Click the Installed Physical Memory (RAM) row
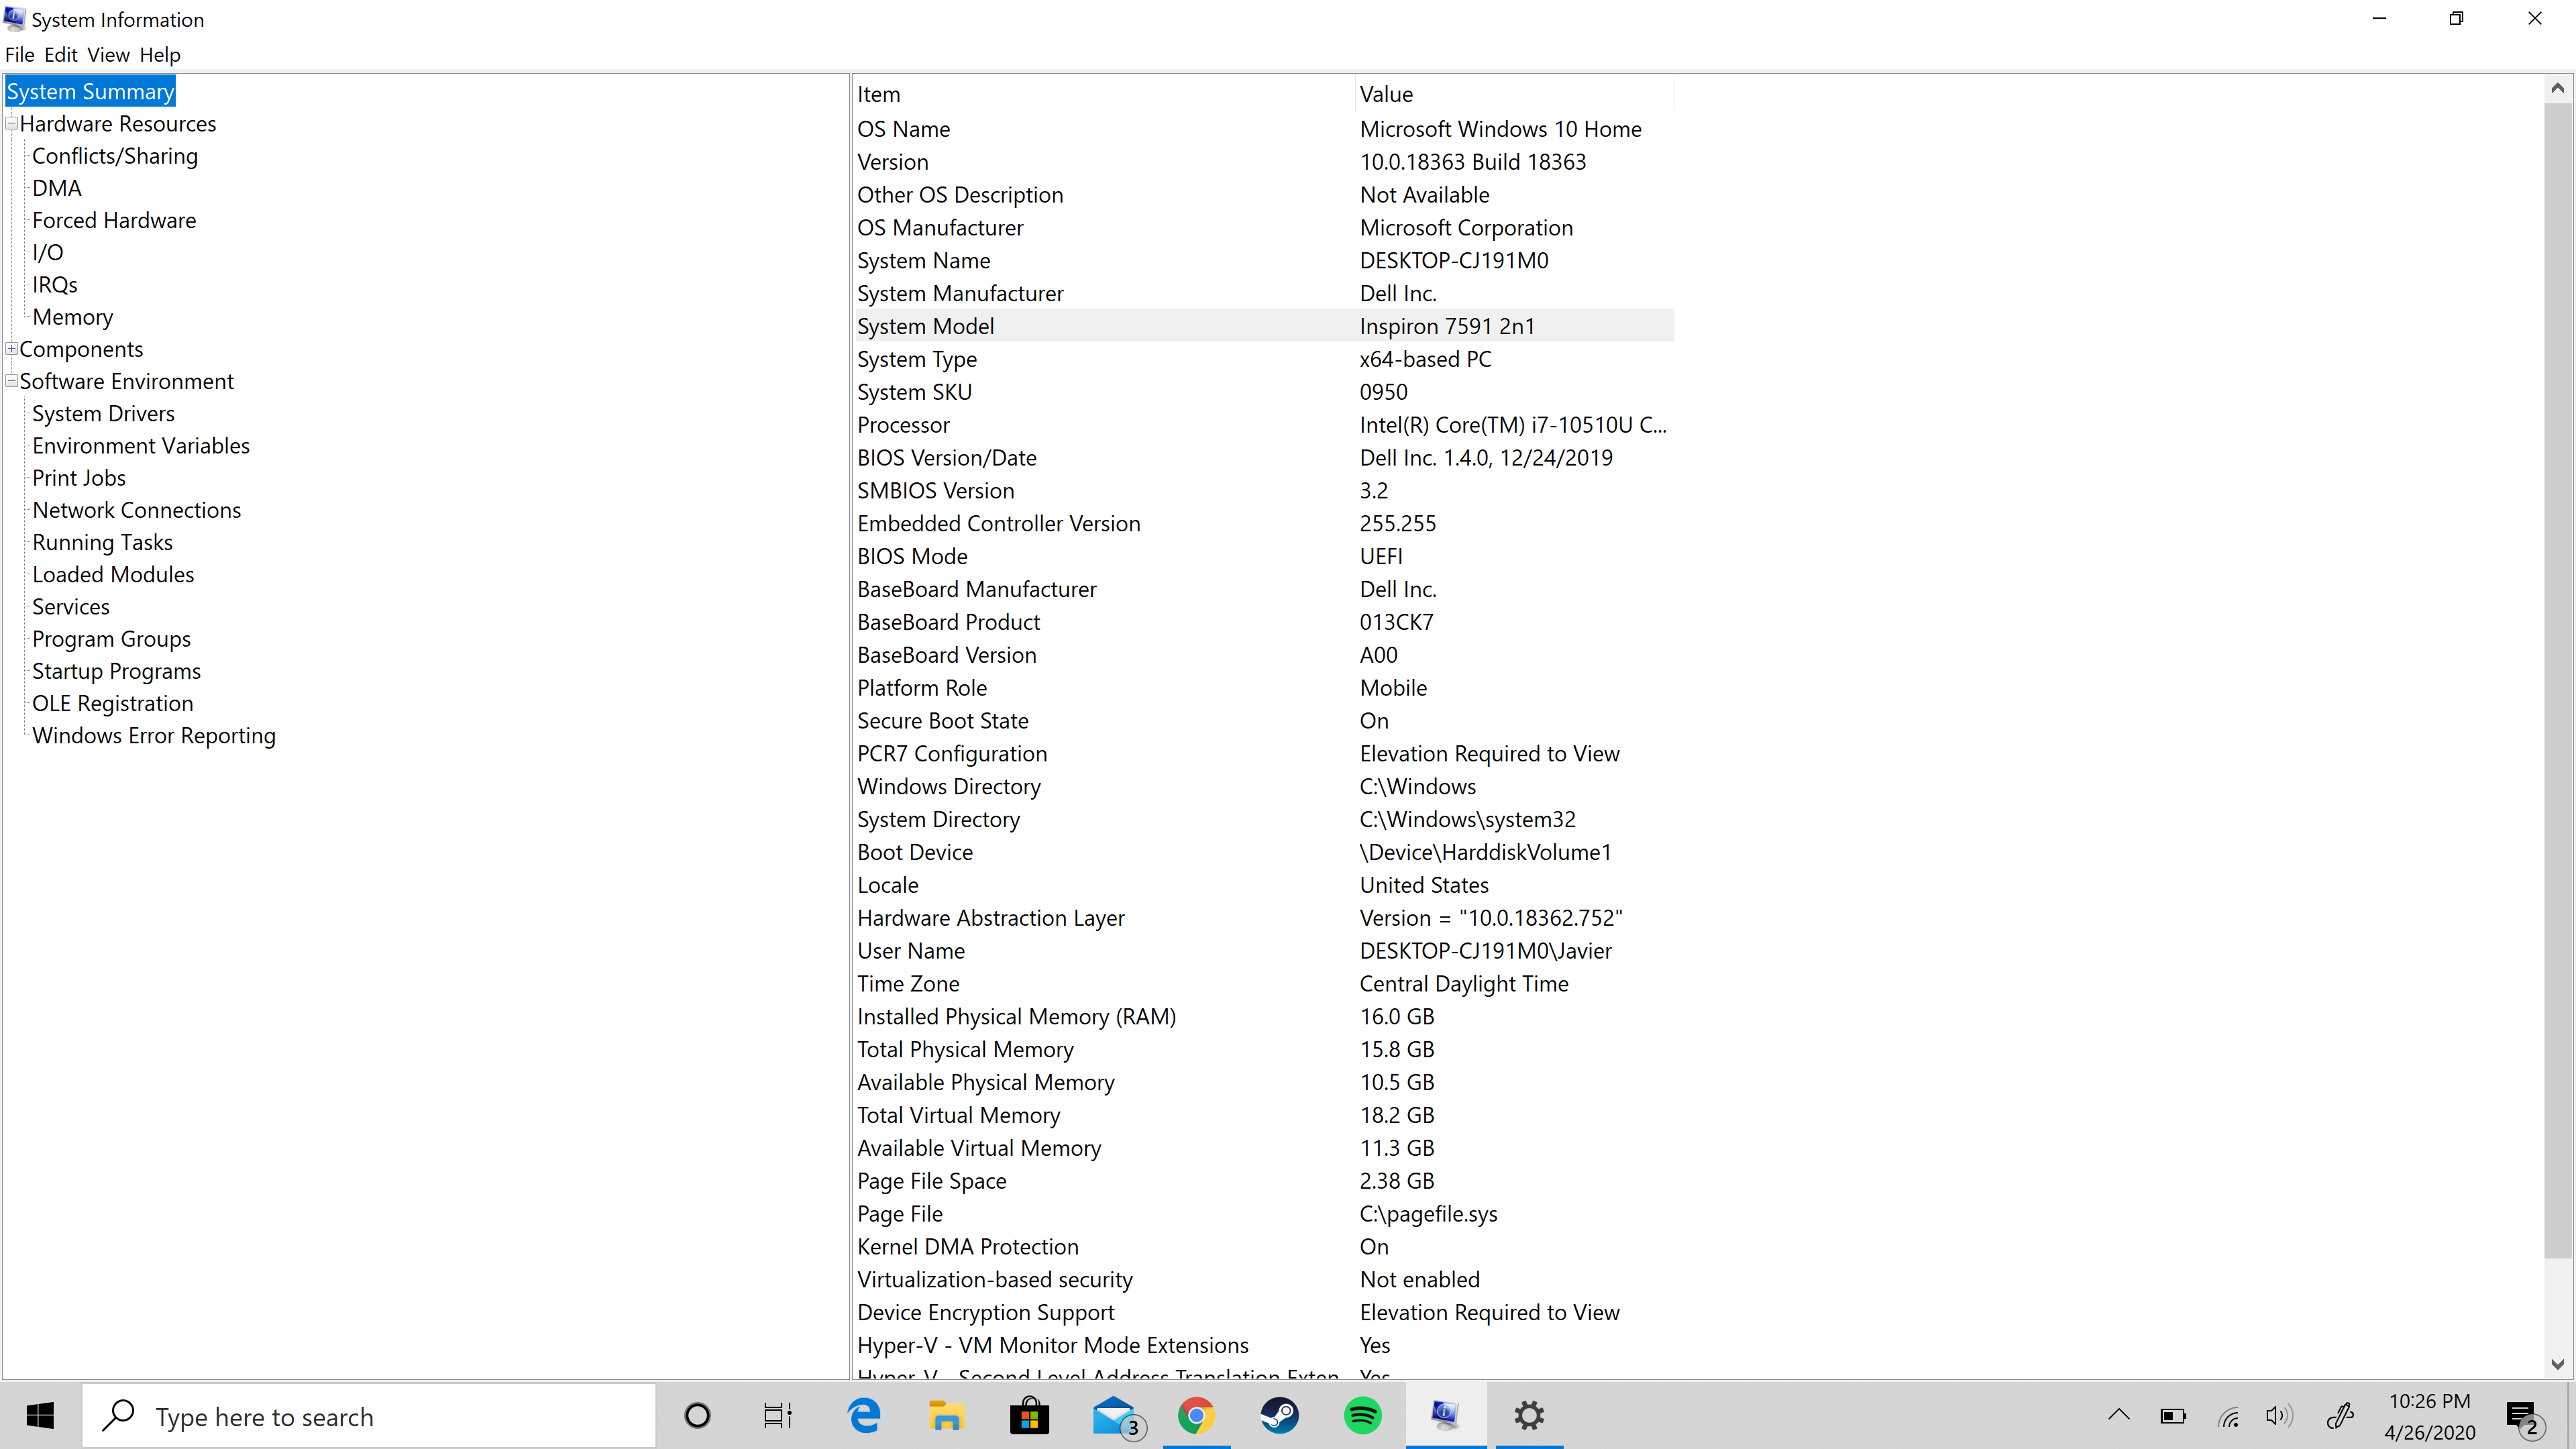 (x=1264, y=1017)
